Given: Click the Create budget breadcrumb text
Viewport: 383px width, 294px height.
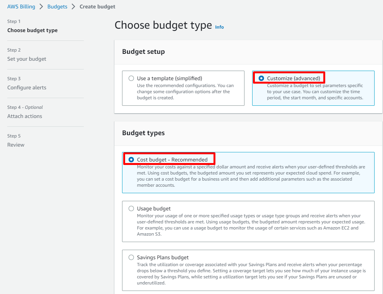Looking at the screenshot, I should [x=97, y=6].
